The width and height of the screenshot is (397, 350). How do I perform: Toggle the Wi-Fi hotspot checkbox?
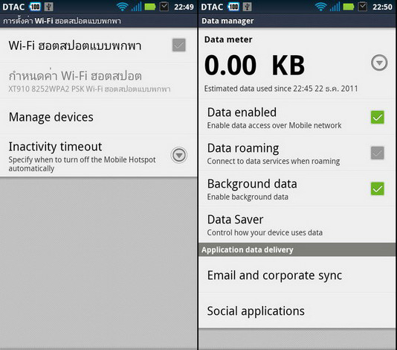[x=178, y=45]
